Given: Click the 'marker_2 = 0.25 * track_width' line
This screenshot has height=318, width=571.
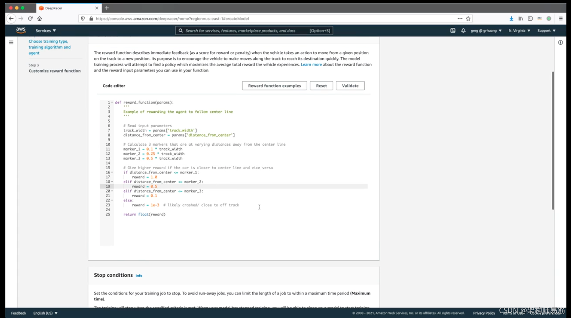Looking at the screenshot, I should click(154, 154).
